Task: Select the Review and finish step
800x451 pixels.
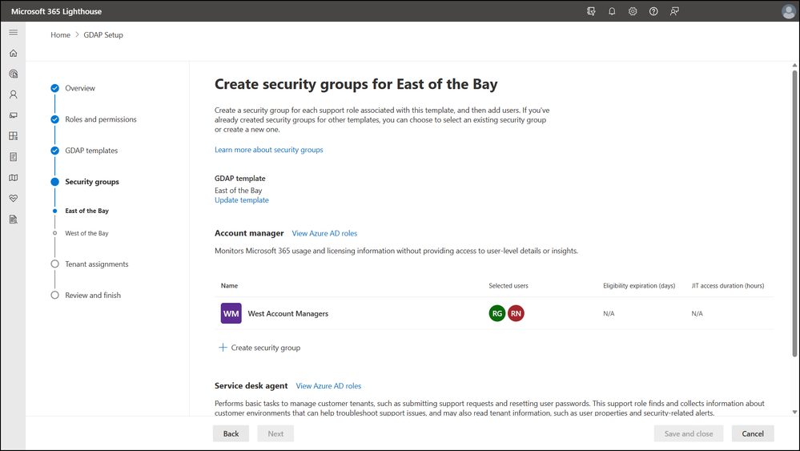Action: pos(93,296)
